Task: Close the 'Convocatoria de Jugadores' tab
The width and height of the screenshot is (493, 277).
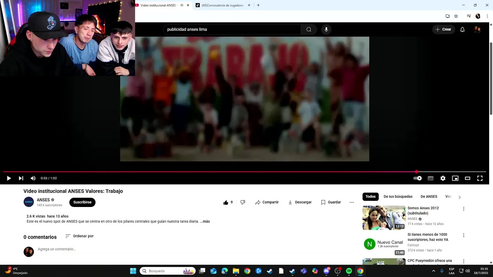Action: pyautogui.click(x=249, y=5)
